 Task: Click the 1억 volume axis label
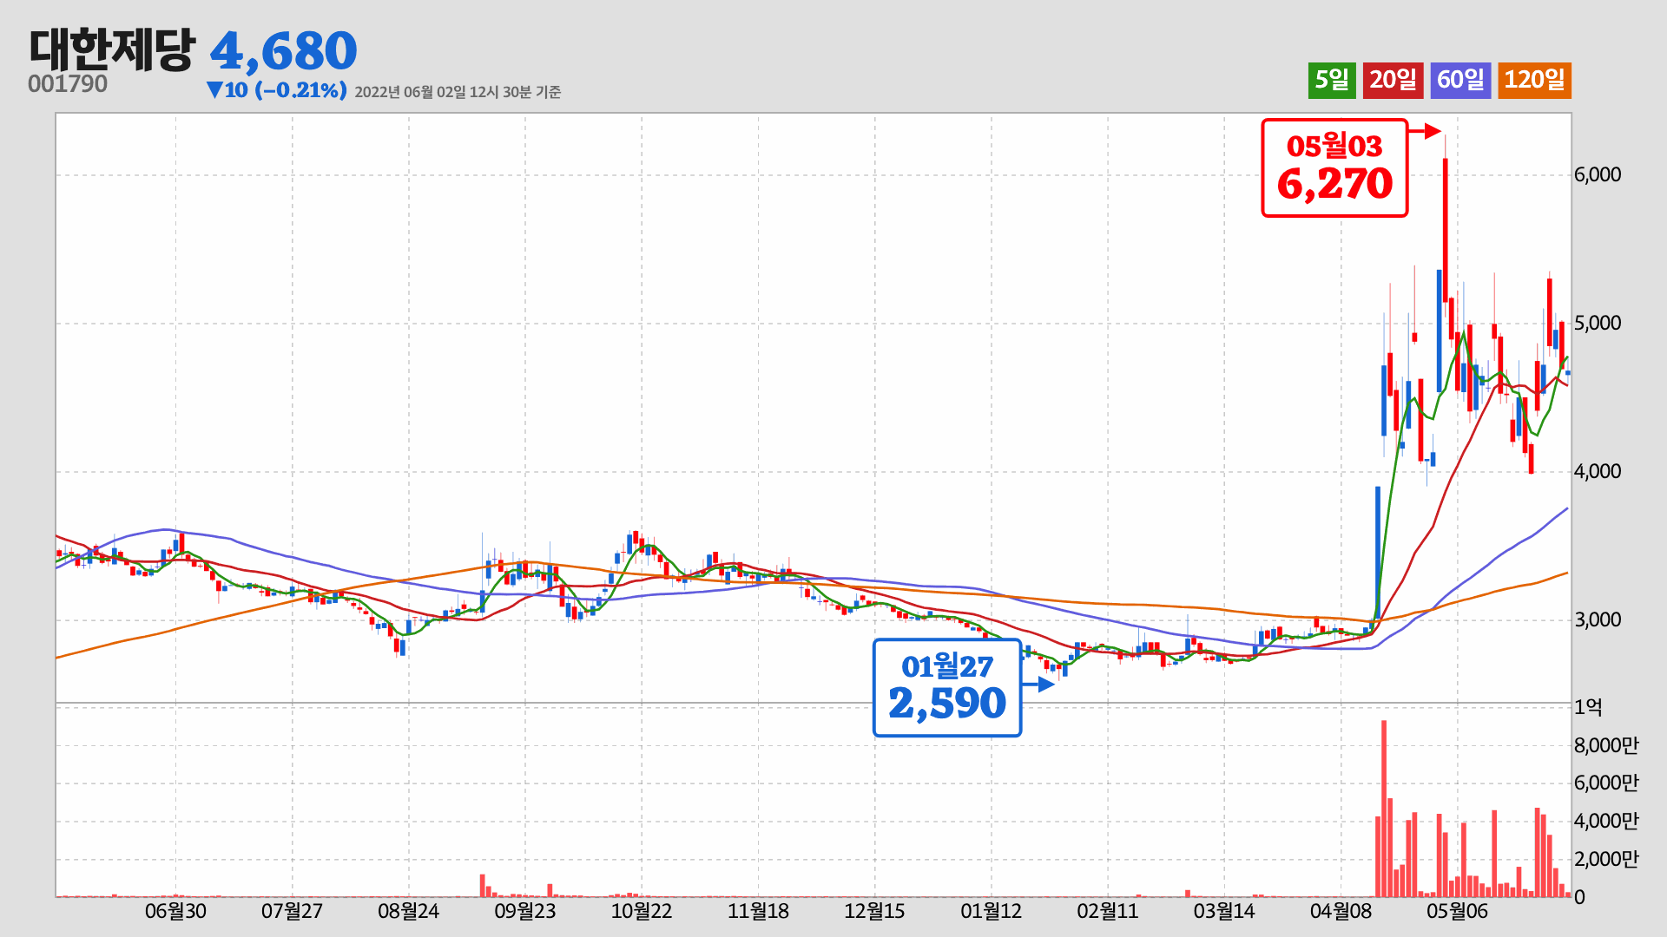click(x=1588, y=707)
